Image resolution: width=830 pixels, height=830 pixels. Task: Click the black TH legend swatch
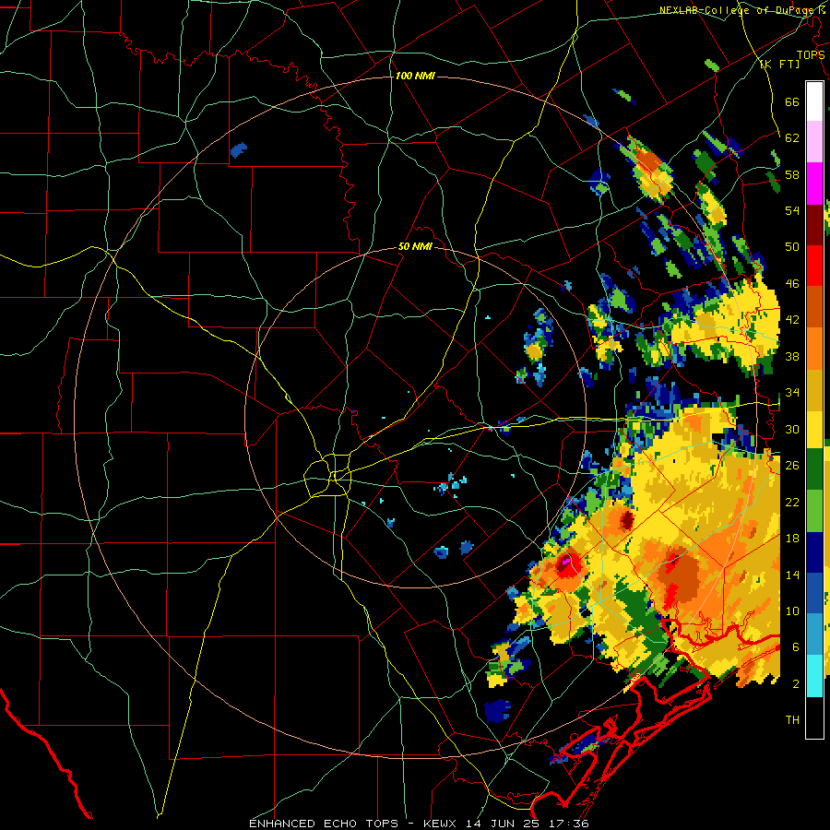point(814,717)
